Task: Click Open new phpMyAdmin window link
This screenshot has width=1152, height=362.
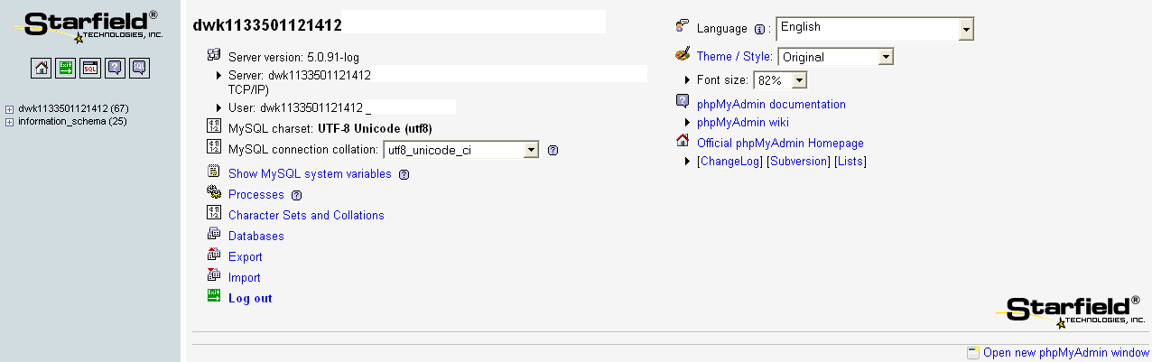Action: pyautogui.click(x=1066, y=353)
